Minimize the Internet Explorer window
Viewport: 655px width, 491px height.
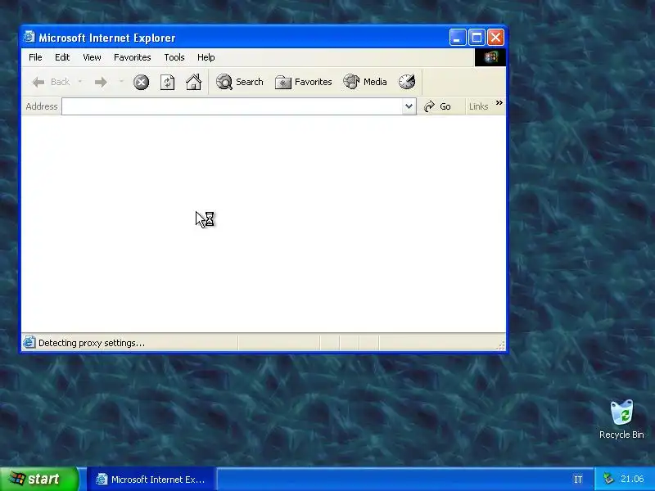pyautogui.click(x=458, y=38)
